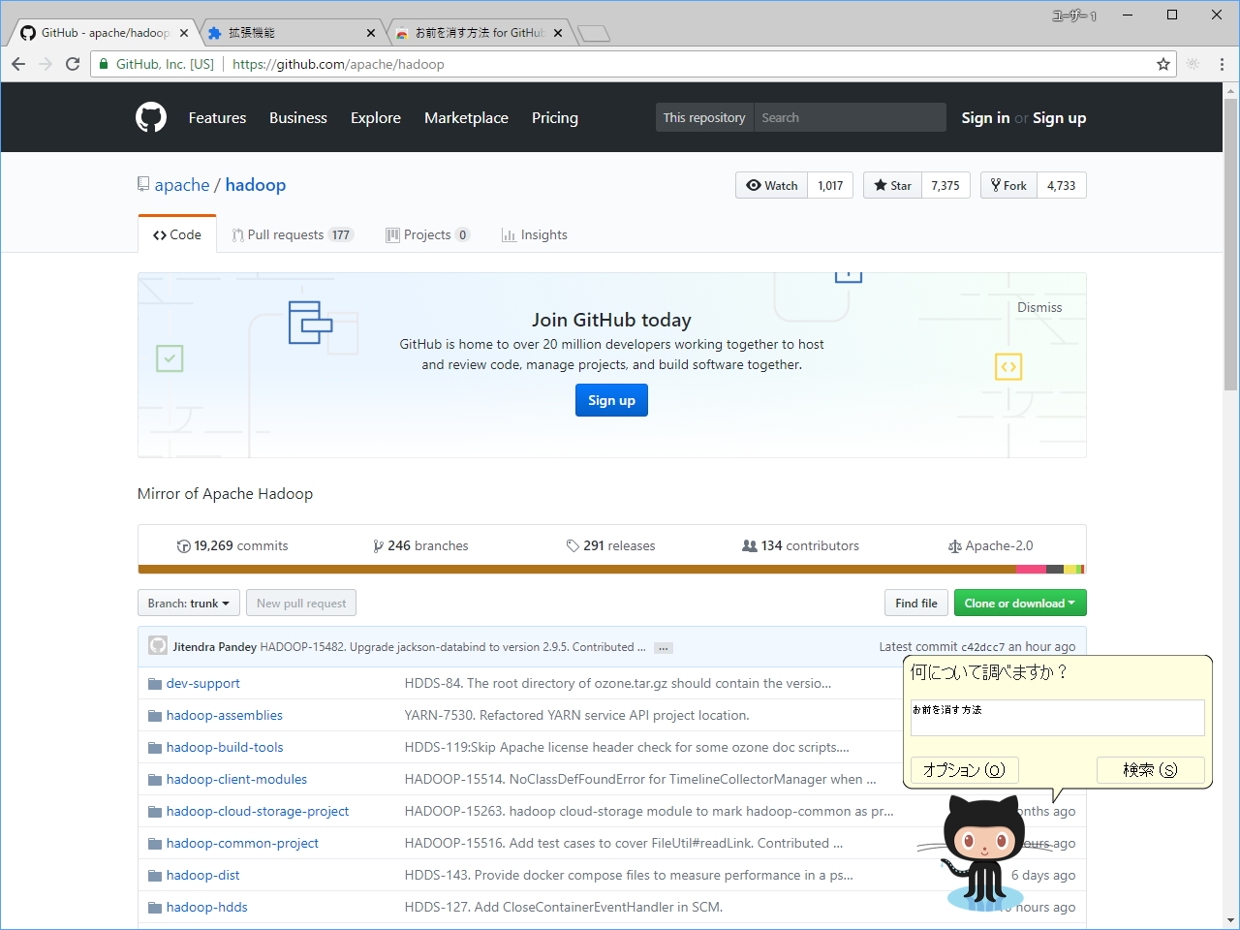Click the GitHub Octocat logo in header
This screenshot has height=930, width=1240.
pyautogui.click(x=151, y=117)
